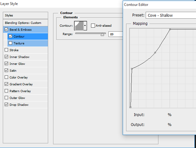Enable the Texture checkbox

coord(10,43)
